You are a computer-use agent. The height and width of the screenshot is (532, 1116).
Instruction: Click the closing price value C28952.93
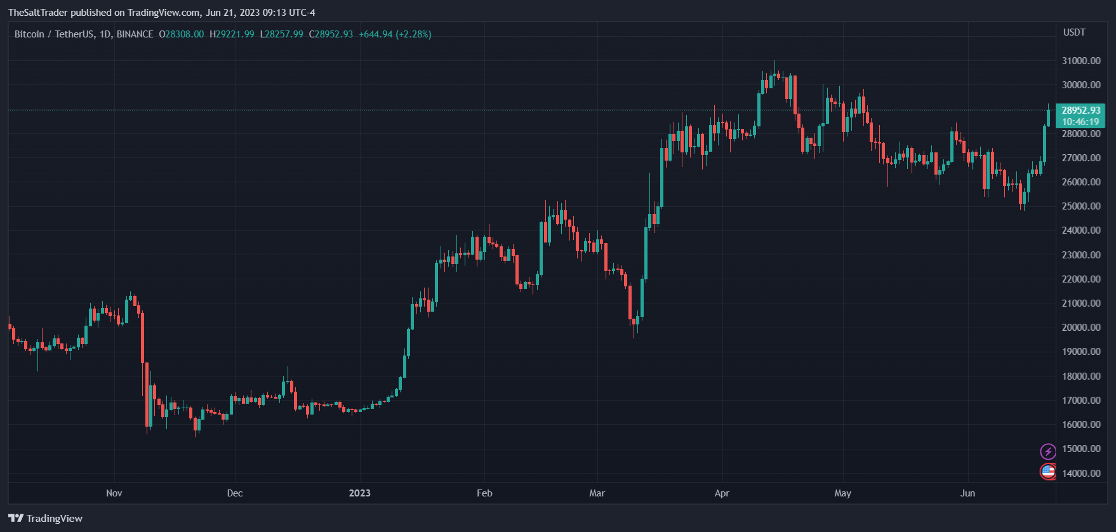tap(331, 34)
